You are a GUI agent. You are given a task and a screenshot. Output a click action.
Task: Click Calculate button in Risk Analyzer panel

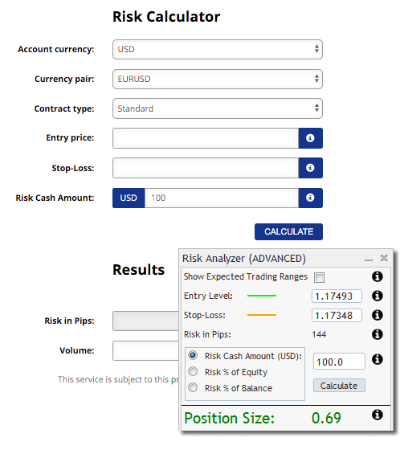click(339, 386)
